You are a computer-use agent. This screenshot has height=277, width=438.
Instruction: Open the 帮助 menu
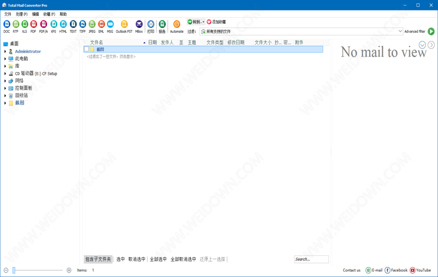(x=63, y=14)
